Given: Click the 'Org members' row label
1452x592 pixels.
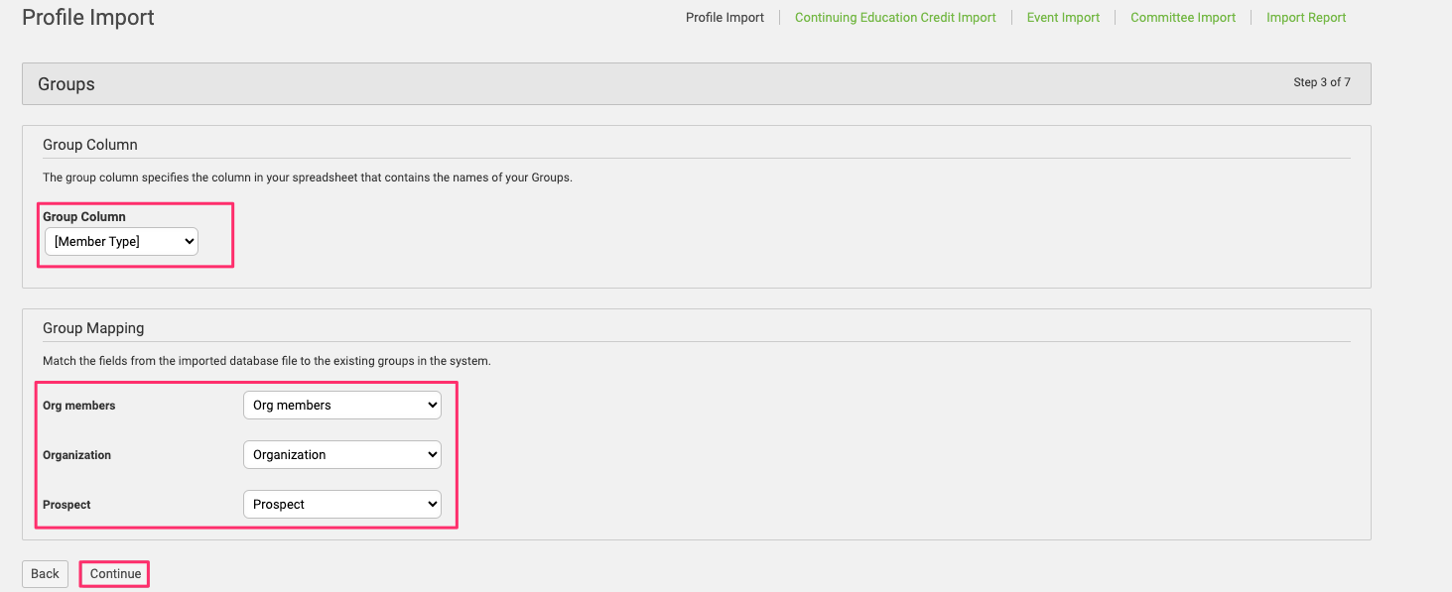Looking at the screenshot, I should (79, 406).
